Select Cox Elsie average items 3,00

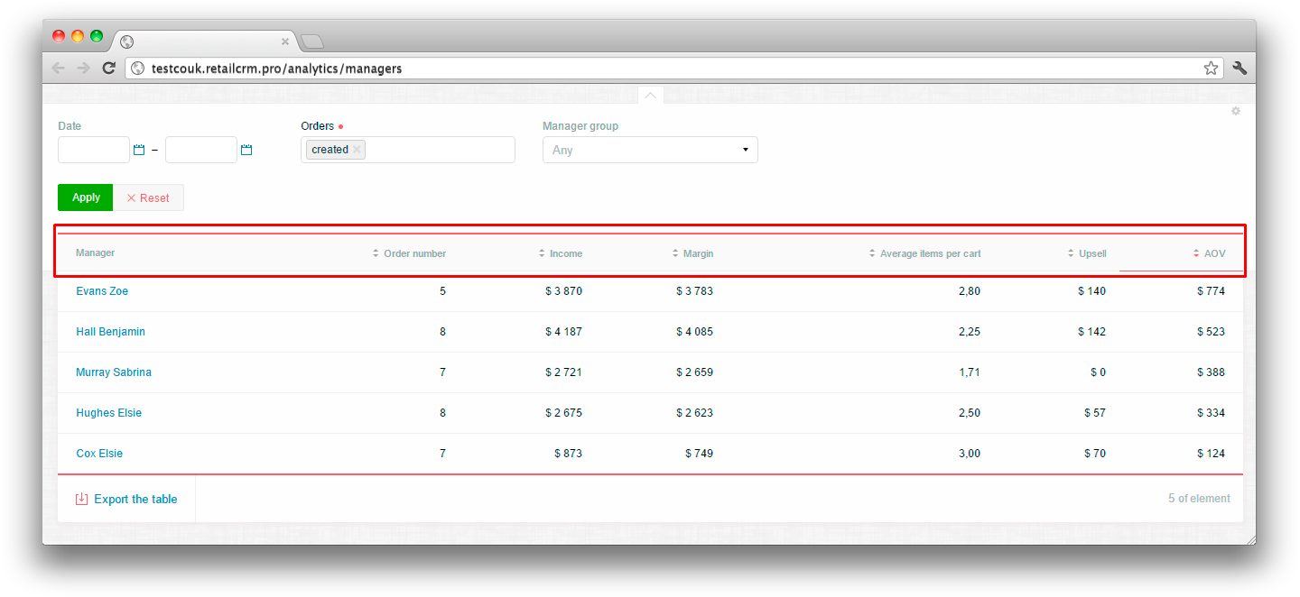970,454
